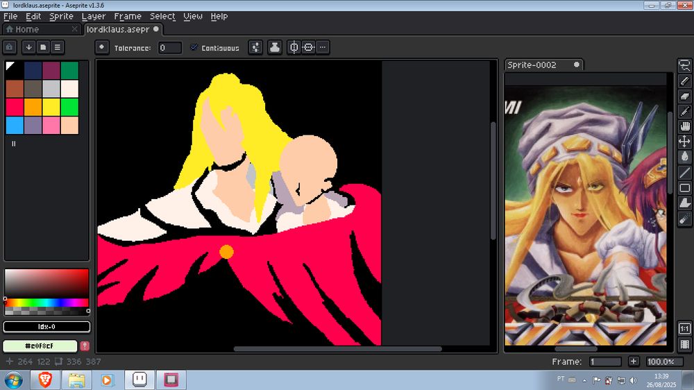Pick the brown palette swatch
694x390 pixels.
(15, 89)
